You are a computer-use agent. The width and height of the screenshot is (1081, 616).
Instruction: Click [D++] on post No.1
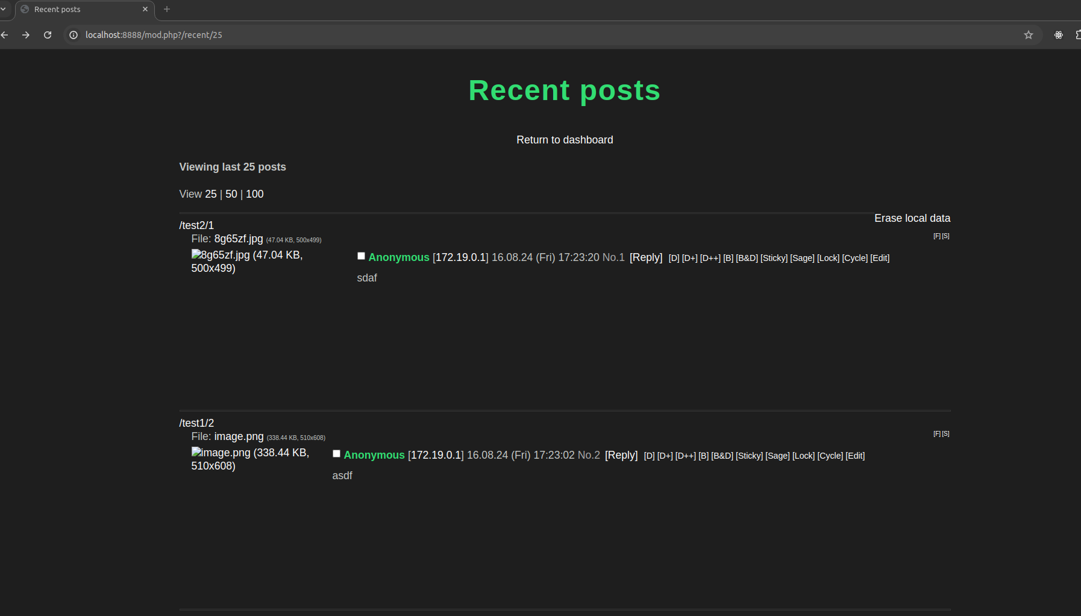(710, 258)
